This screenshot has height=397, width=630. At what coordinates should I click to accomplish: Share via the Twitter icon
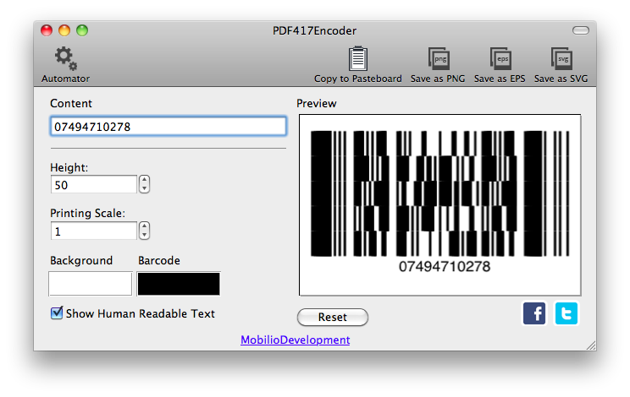coord(566,314)
